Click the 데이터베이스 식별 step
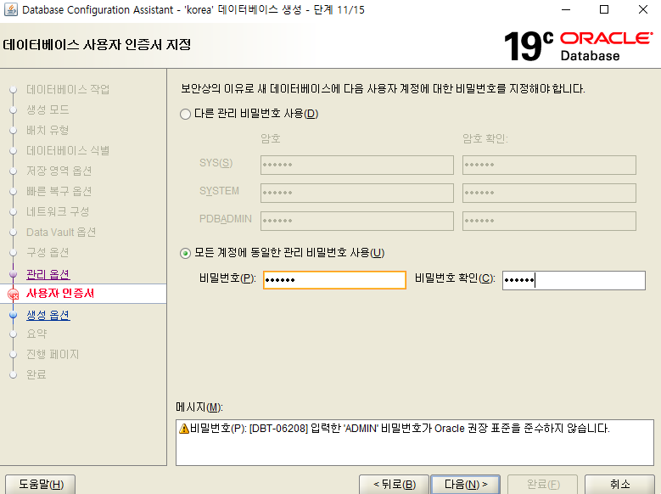This screenshot has height=494, width=661. click(x=68, y=150)
